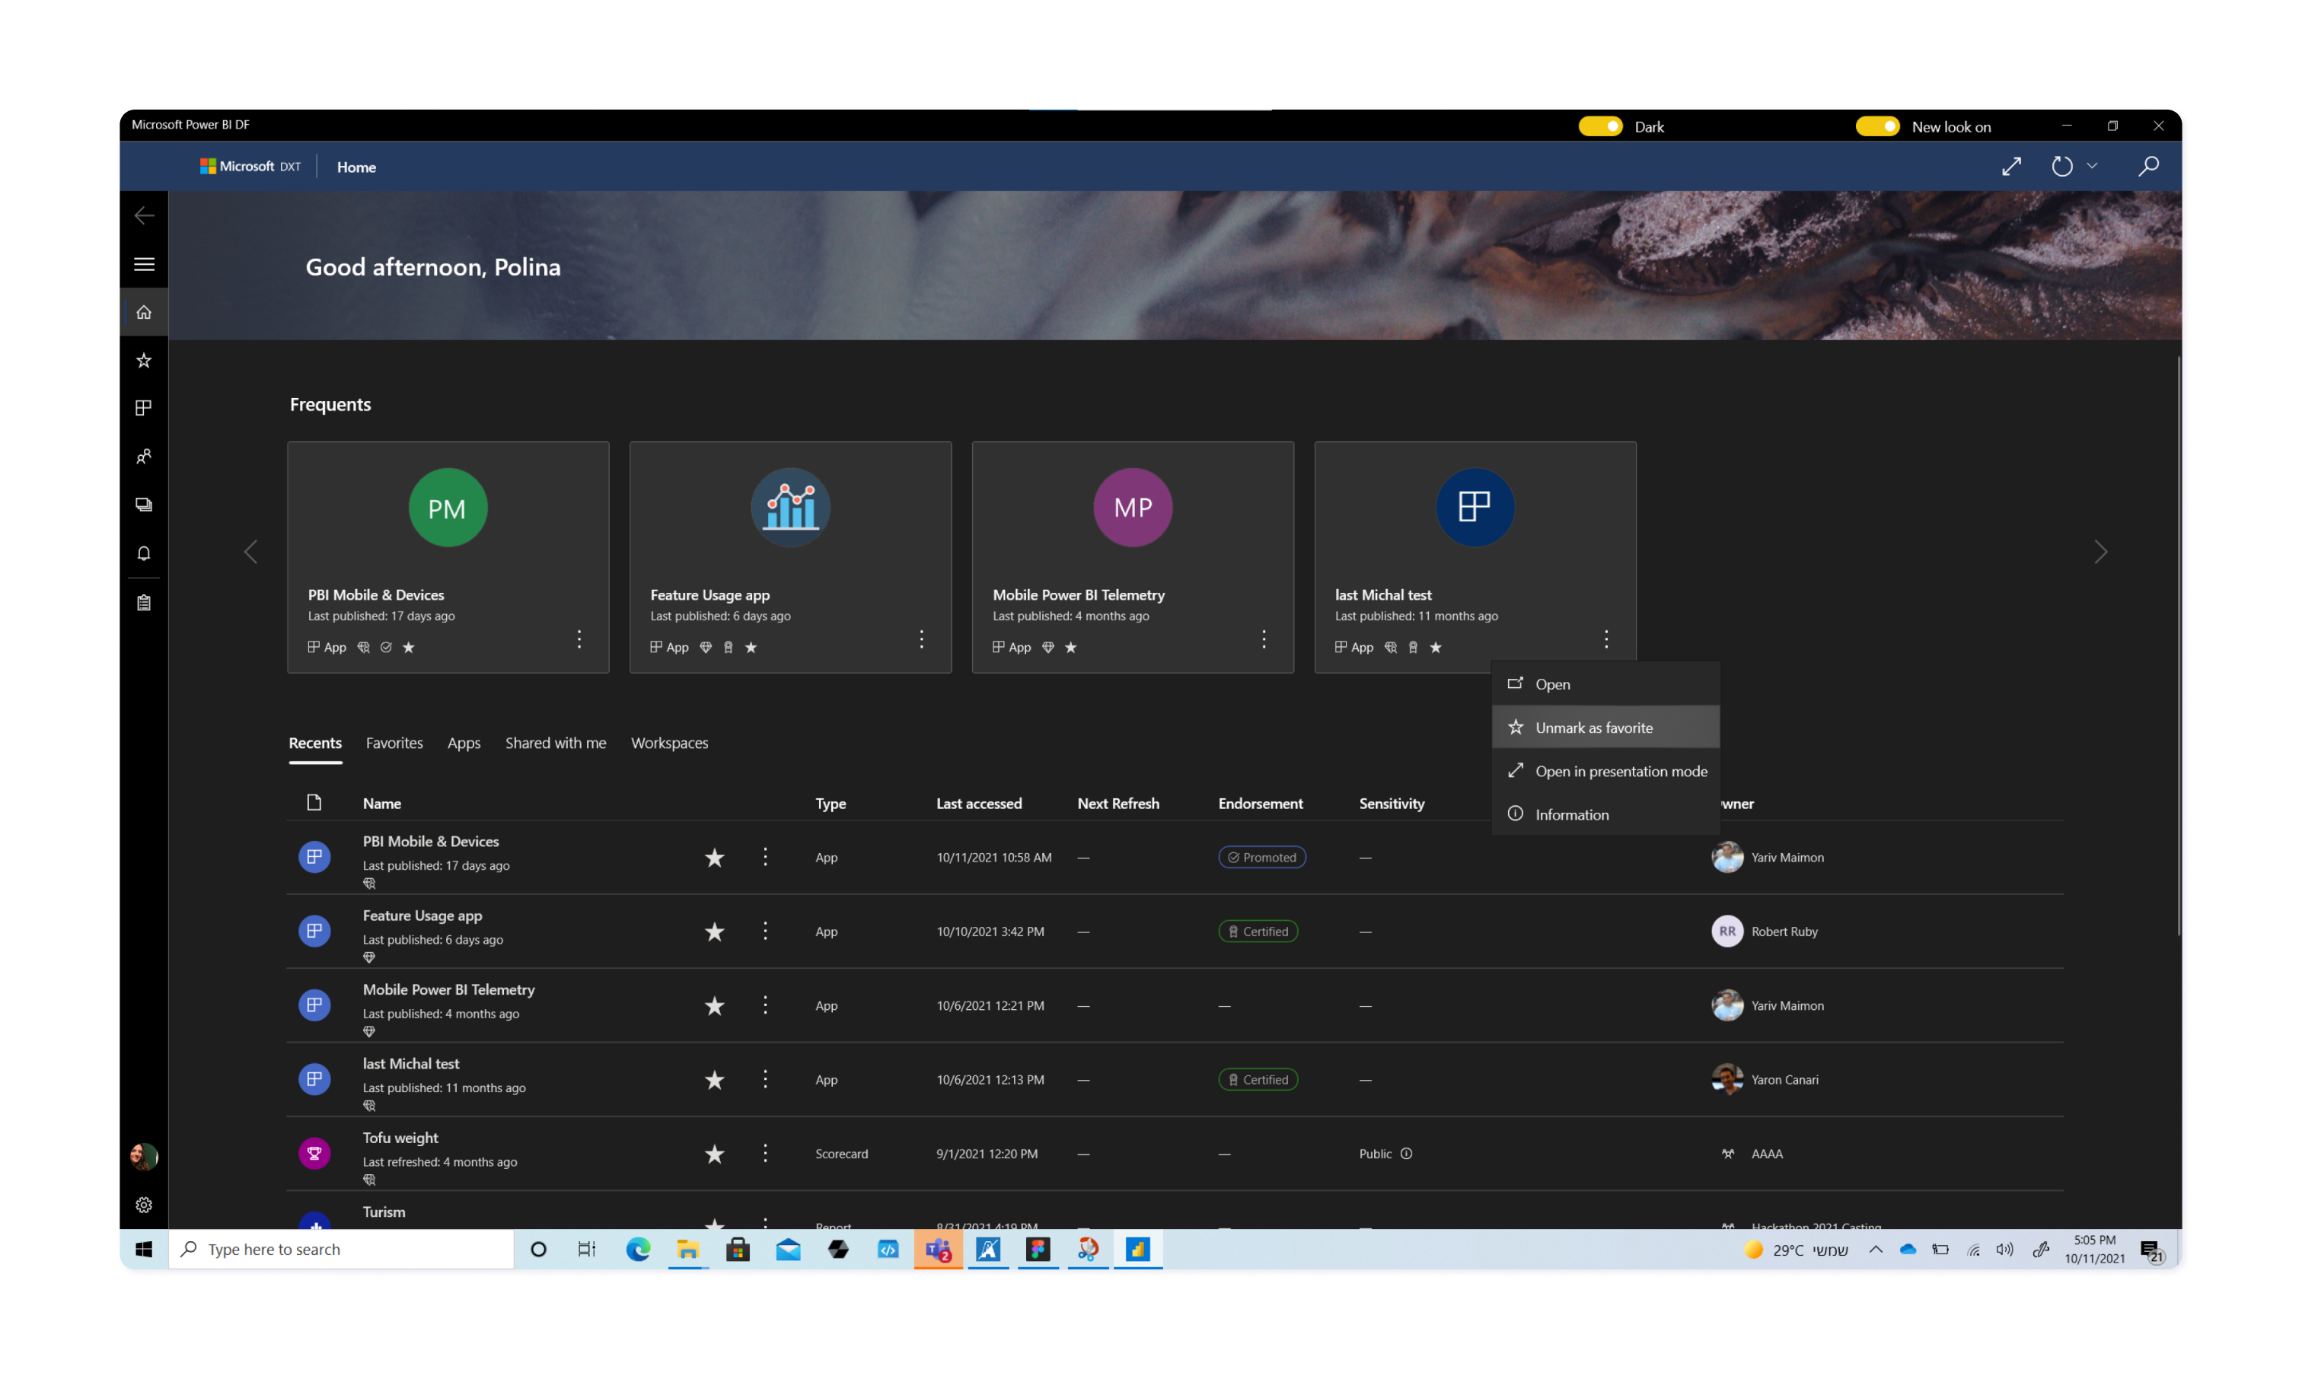Screen dimensions: 2302x1379
Task: Select Open in presentation mode
Action: pos(1605,770)
